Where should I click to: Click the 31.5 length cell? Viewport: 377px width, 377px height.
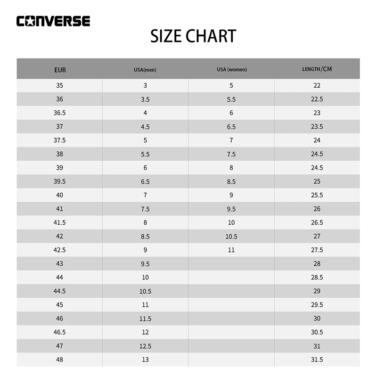pyautogui.click(x=317, y=360)
